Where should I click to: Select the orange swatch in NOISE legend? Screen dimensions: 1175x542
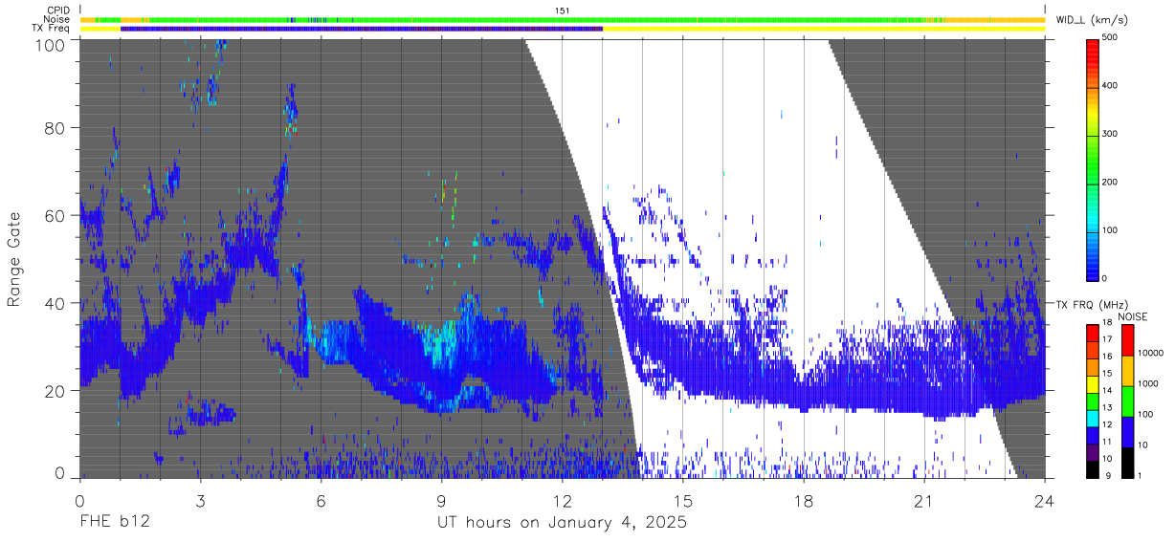click(1127, 371)
